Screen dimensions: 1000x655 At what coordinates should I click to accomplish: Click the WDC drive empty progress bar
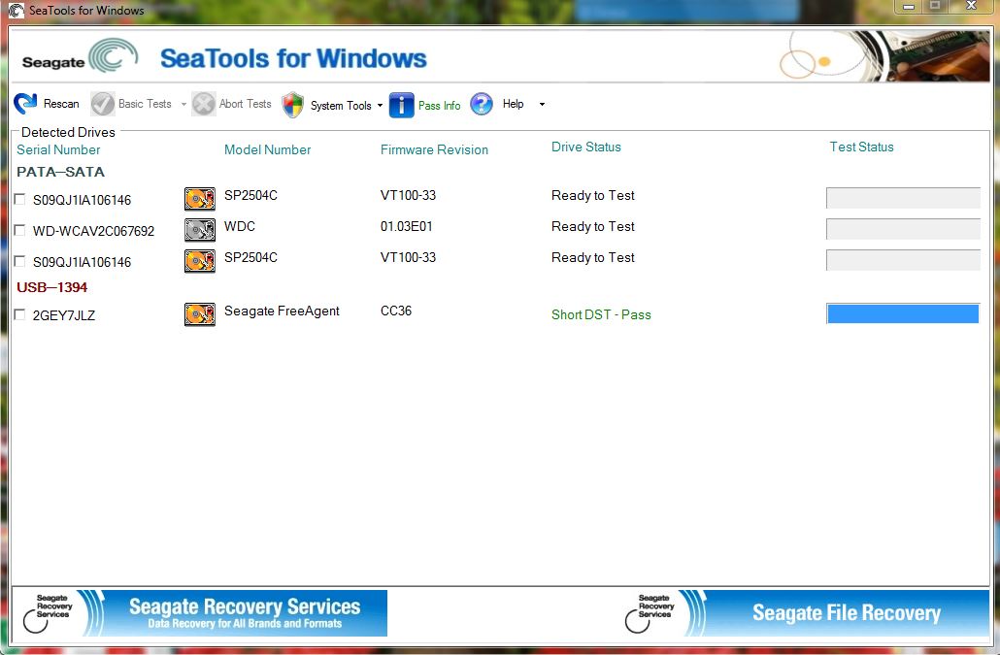902,229
